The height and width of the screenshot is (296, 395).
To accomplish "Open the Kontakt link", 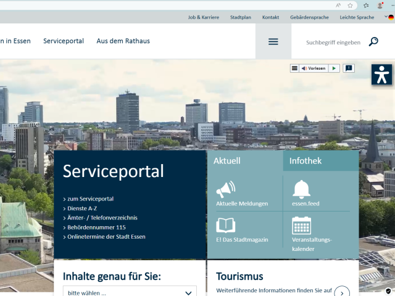I will [x=270, y=17].
